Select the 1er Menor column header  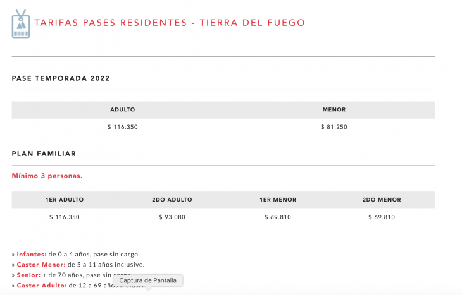278,200
